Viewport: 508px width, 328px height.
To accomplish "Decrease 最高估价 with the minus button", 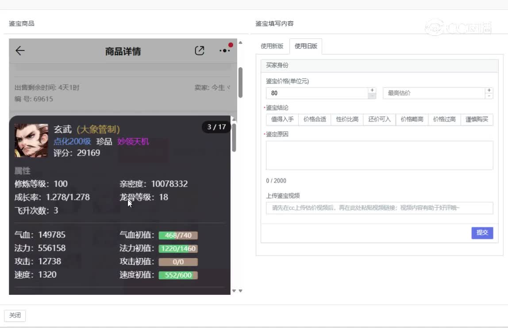I will (x=489, y=96).
